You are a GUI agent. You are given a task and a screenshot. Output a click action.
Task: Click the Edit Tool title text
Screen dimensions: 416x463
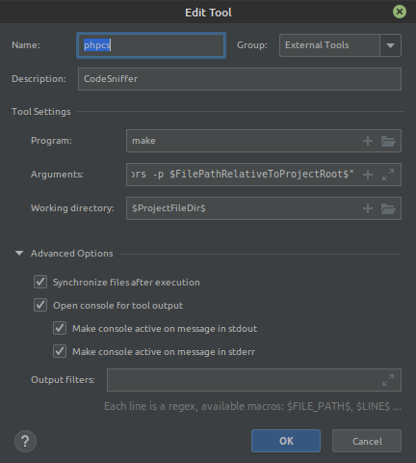click(x=208, y=13)
